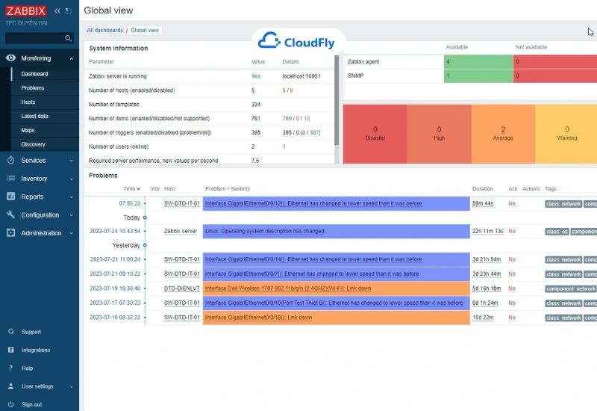Click the search magnifier icon
This screenshot has height=411, width=597.
pos(68,38)
